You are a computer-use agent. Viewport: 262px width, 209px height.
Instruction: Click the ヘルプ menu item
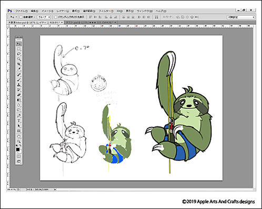(161, 11)
